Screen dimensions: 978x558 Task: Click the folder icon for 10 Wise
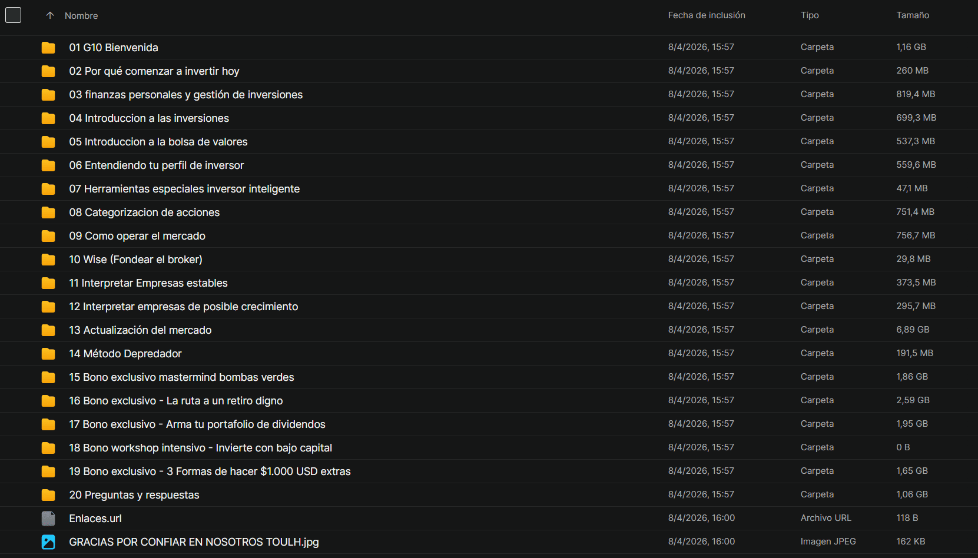[x=48, y=260]
